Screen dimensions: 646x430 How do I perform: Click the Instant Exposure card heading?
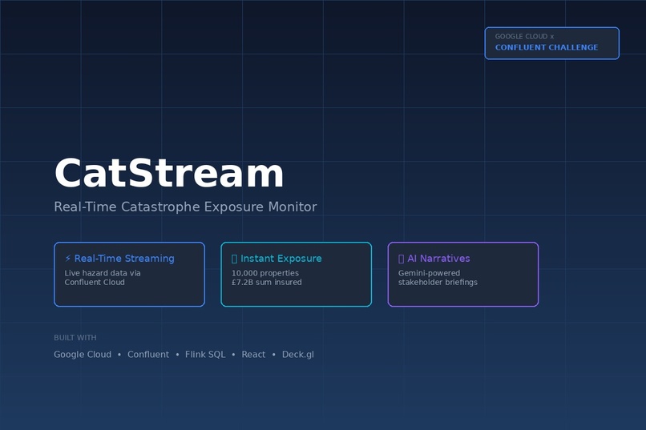(x=281, y=259)
